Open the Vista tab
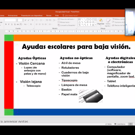 [x=57, y=16]
